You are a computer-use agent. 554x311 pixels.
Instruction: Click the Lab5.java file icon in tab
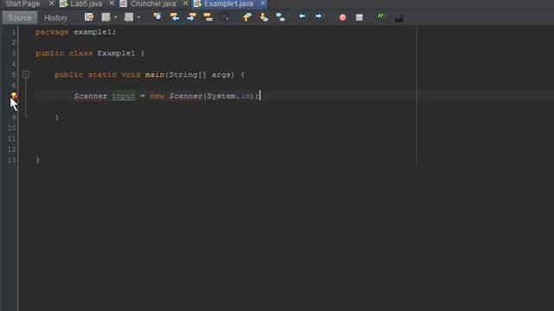point(63,3)
